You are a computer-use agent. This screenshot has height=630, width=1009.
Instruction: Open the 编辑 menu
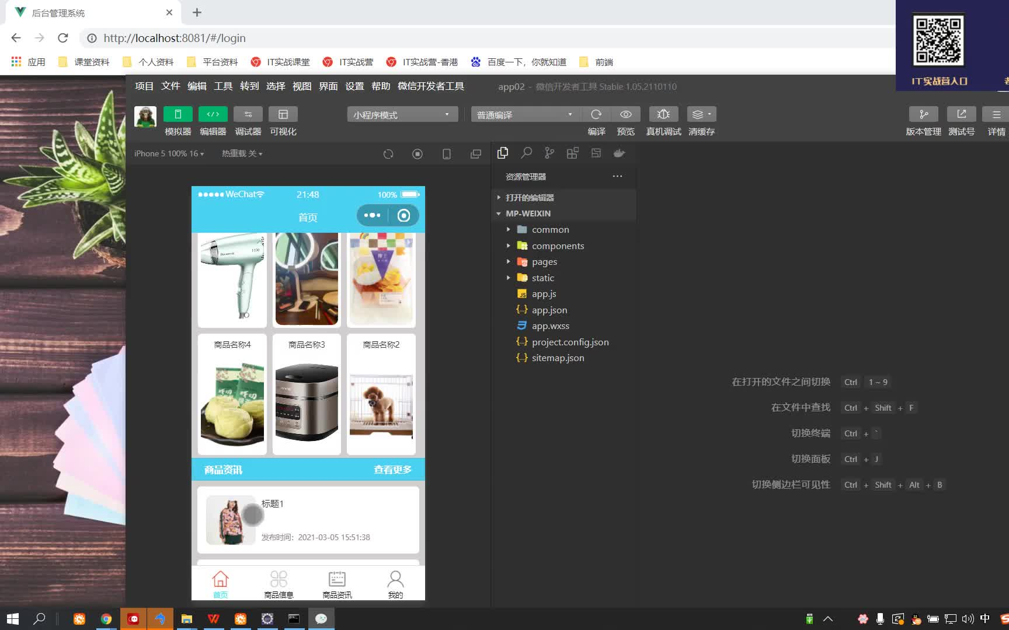click(197, 86)
